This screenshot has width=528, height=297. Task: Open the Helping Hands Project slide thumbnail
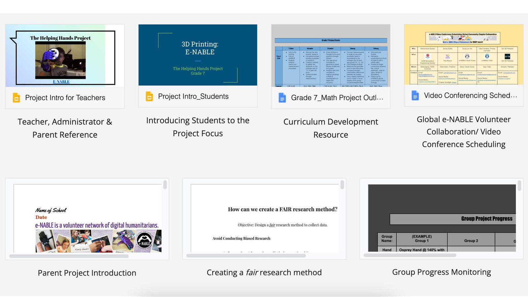[65, 55]
